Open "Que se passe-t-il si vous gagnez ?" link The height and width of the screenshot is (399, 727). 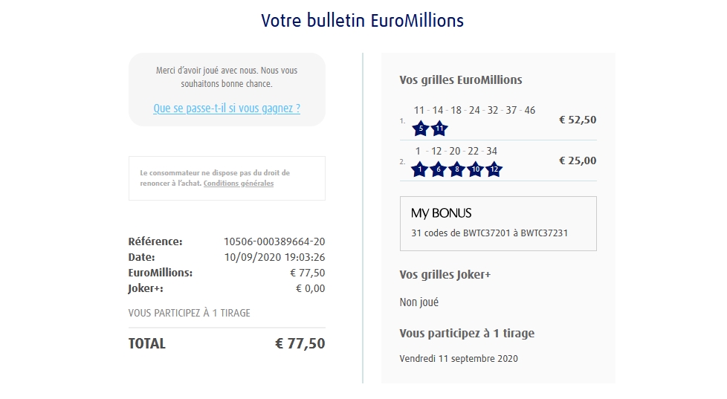(x=227, y=108)
